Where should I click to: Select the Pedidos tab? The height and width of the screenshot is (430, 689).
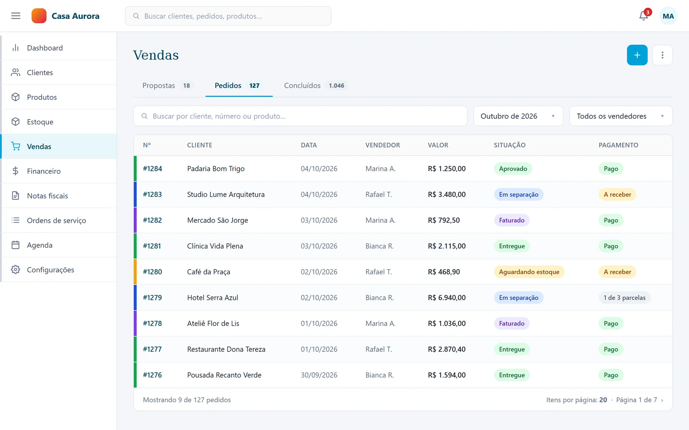239,86
